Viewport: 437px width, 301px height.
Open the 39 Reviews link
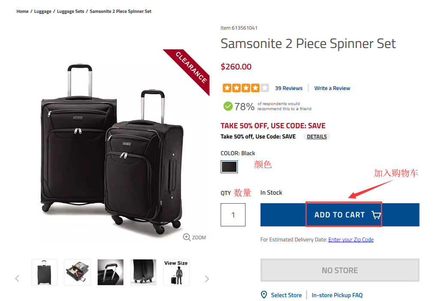(x=289, y=88)
